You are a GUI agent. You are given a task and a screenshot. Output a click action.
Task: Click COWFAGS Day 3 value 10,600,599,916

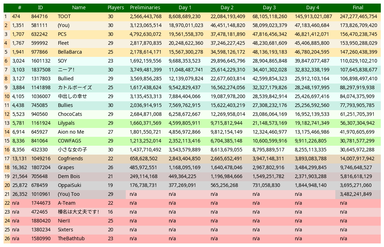pyautogui.click(x=270, y=141)
